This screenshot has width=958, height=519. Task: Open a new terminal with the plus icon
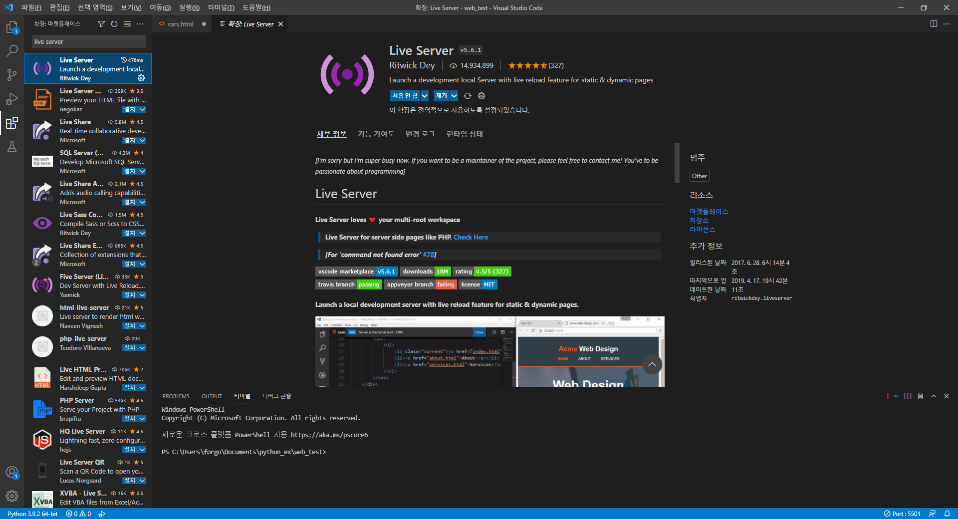(887, 396)
